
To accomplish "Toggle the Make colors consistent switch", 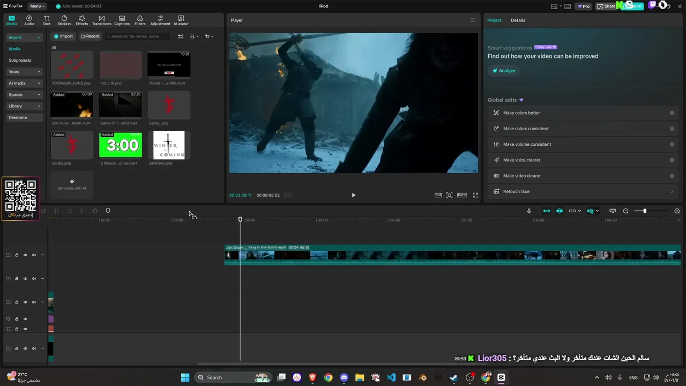I will coord(672,129).
